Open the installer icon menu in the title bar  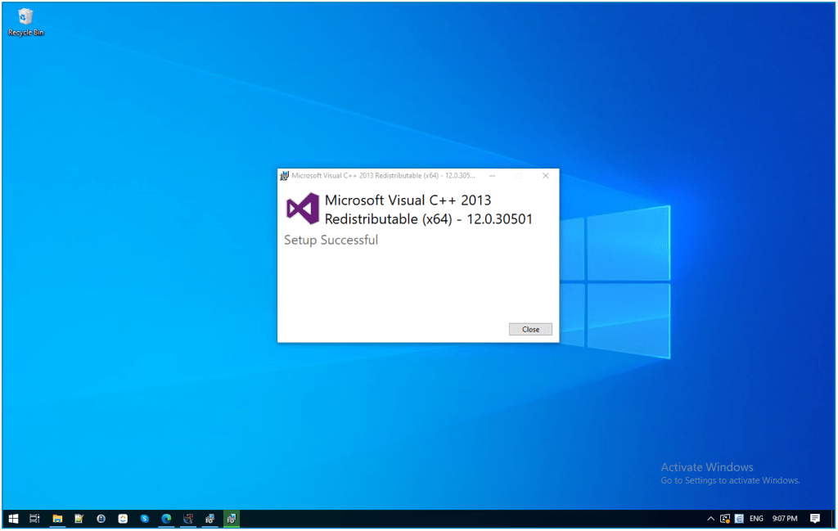tap(285, 175)
